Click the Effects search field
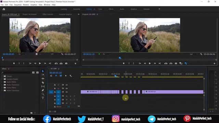 click(x=16, y=72)
